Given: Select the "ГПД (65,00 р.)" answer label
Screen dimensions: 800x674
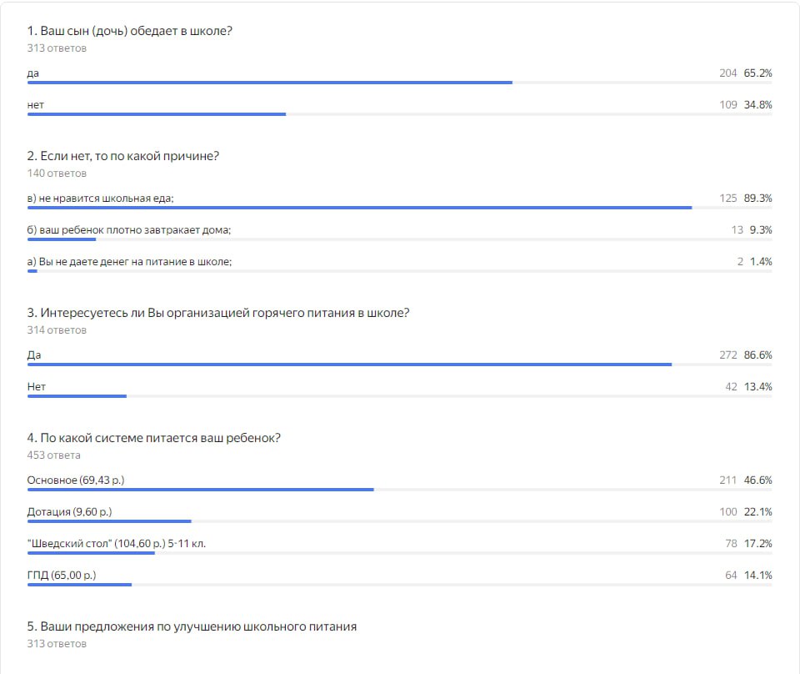Looking at the screenshot, I should (62, 576).
